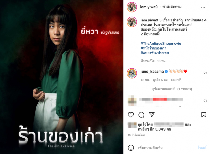Submit comment with โพสต์ button
The height and width of the screenshot is (154, 210).
(202, 148)
